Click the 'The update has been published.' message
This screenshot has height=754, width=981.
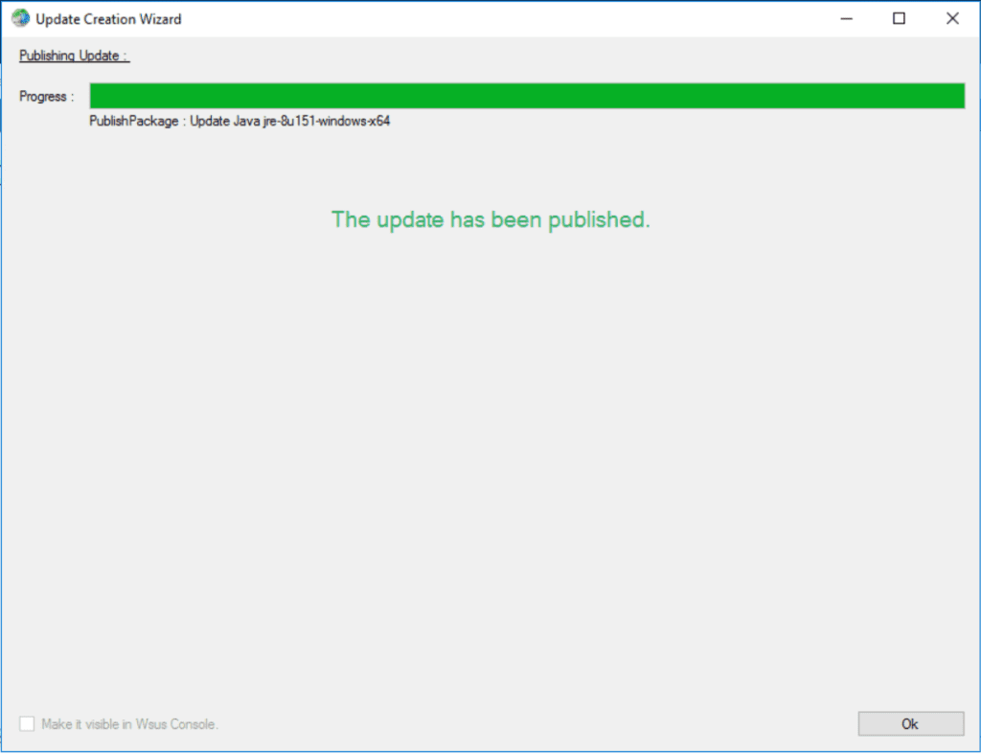point(490,220)
